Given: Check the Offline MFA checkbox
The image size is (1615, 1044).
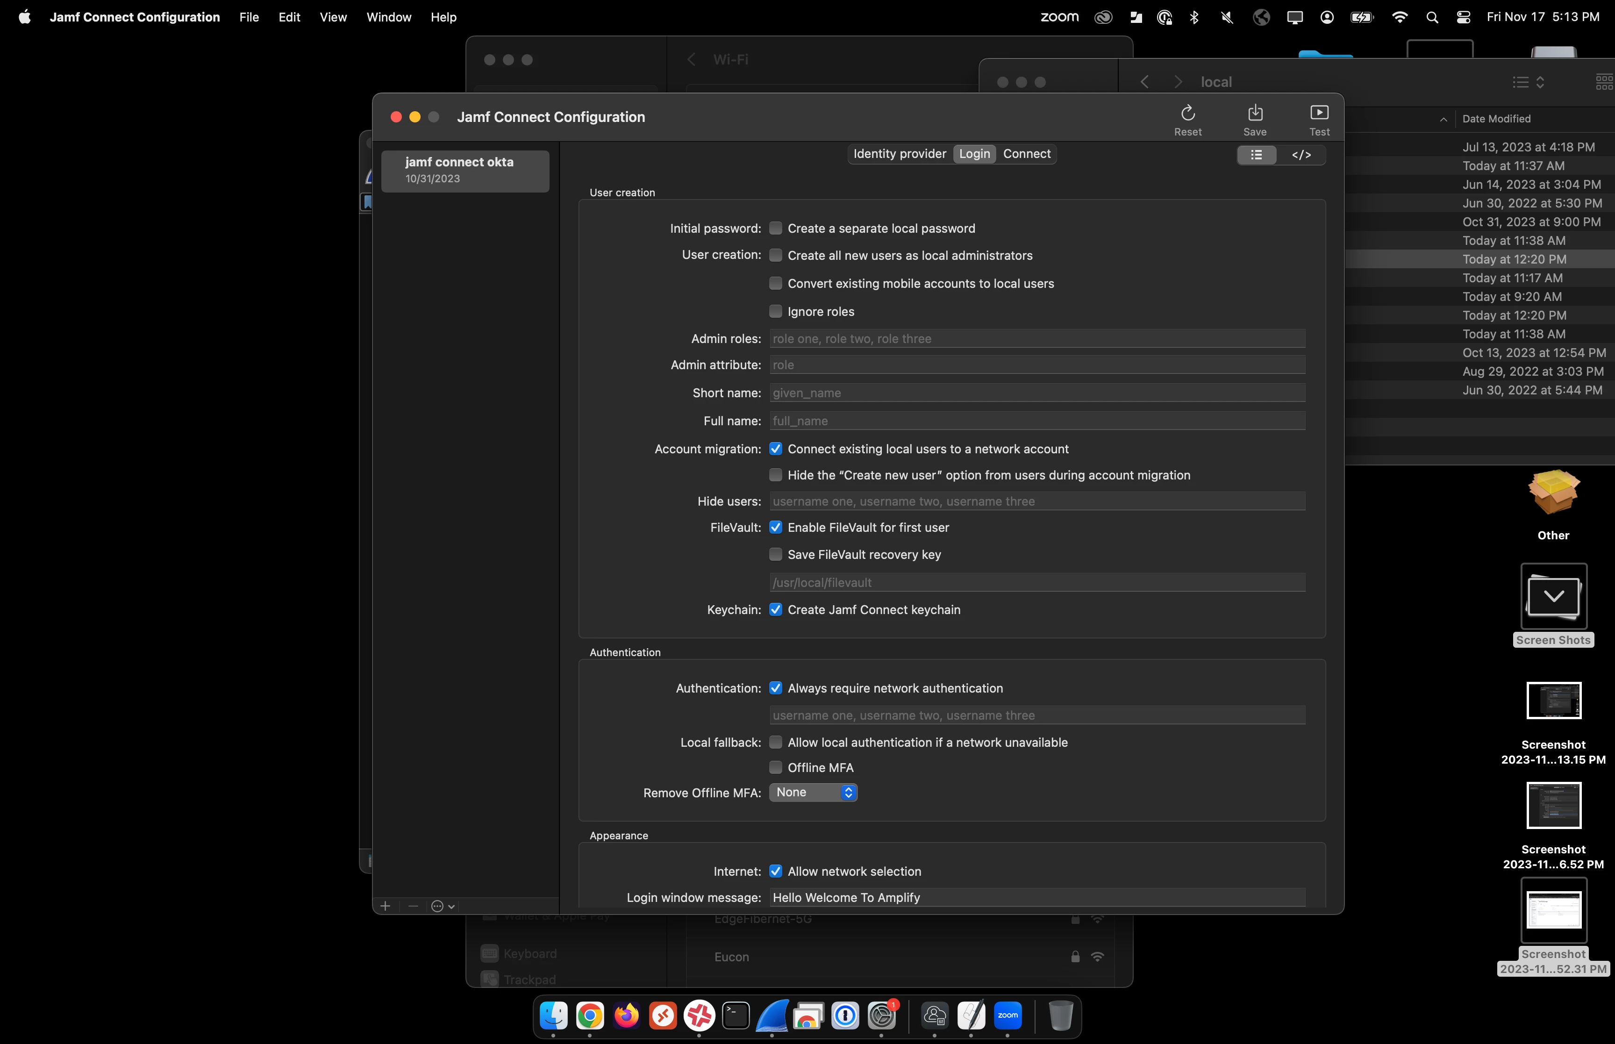Looking at the screenshot, I should coord(775,767).
